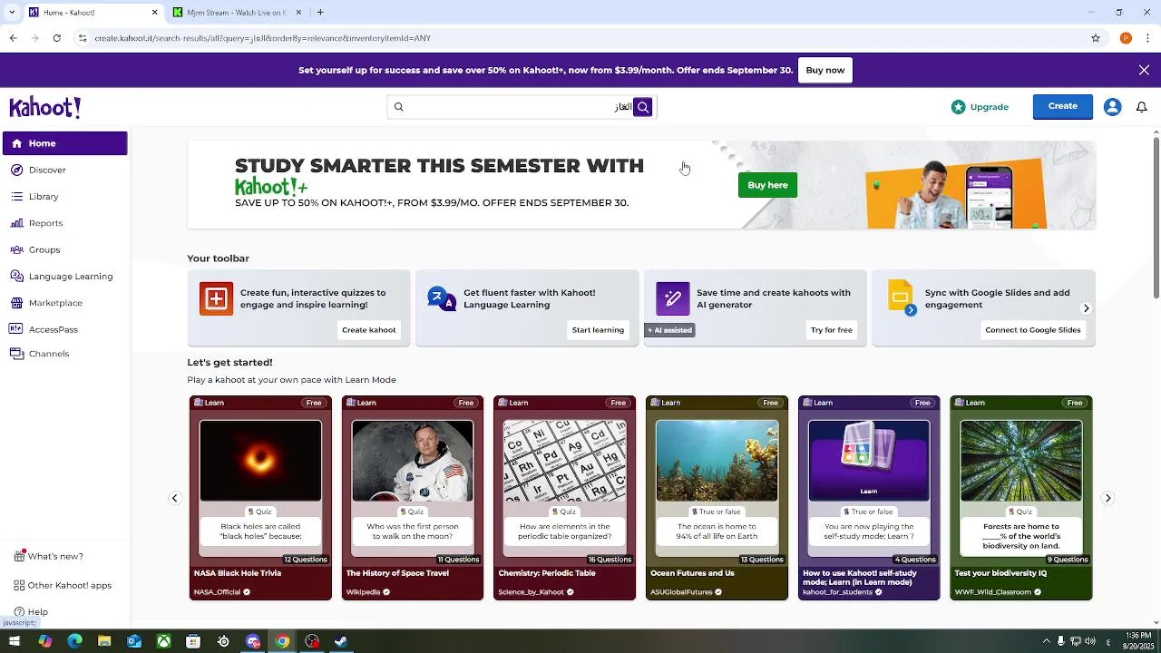
Task: Click the Start learning button
Action: 598,330
